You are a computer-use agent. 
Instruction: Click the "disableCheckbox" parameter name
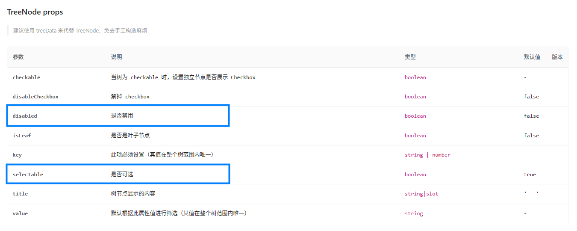pos(35,97)
